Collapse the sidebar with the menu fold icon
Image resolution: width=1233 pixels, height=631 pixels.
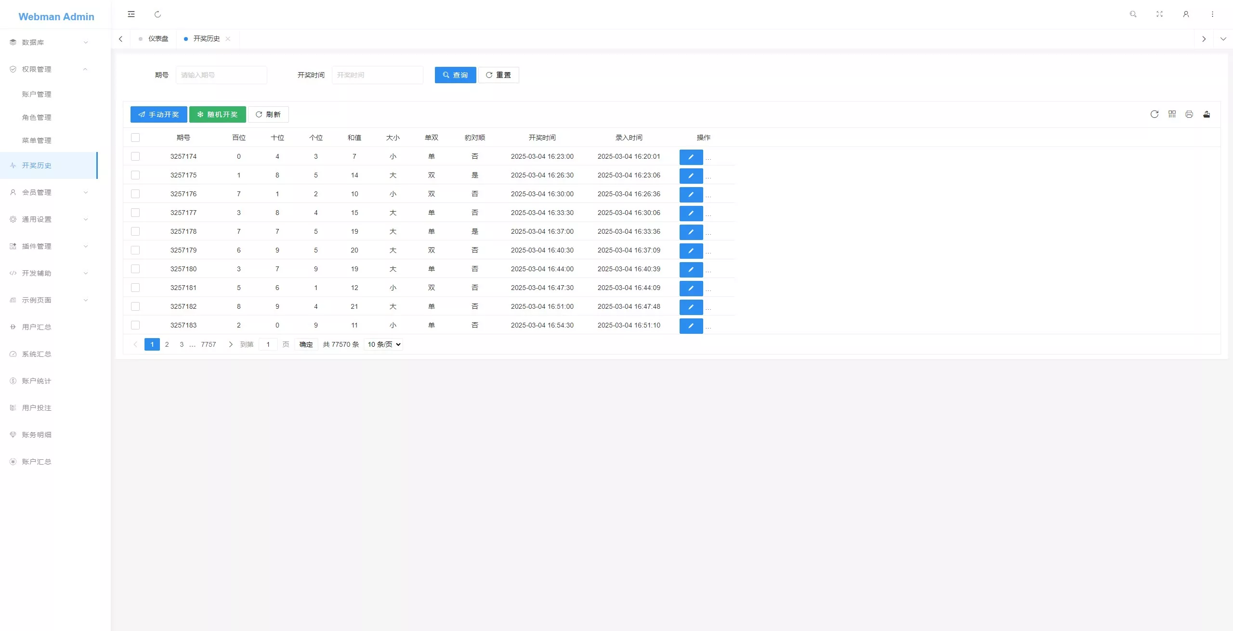(x=131, y=14)
